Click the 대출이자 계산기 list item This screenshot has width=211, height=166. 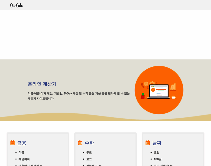pos(30,165)
